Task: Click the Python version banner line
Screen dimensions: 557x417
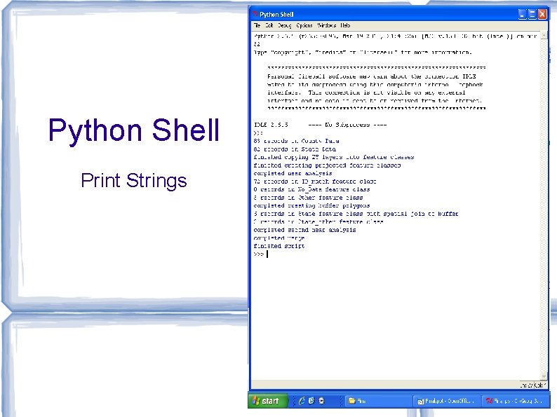Action: [x=395, y=36]
